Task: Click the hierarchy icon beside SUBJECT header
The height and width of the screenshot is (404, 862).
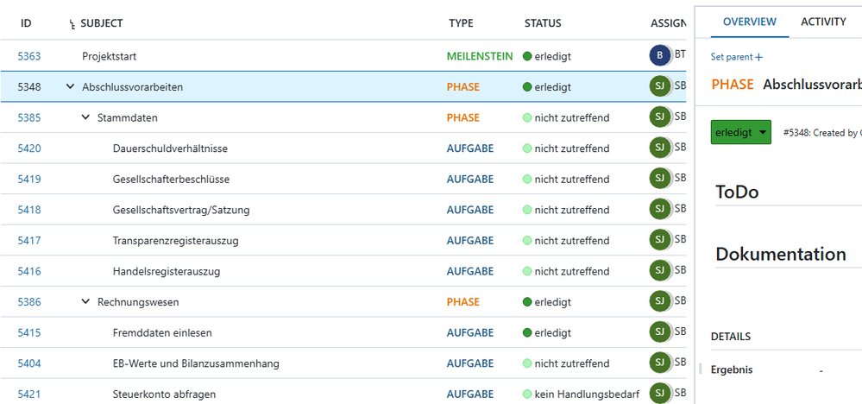Action: (72, 23)
